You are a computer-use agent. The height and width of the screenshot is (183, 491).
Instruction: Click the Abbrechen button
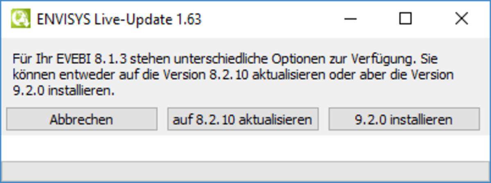[x=81, y=119]
